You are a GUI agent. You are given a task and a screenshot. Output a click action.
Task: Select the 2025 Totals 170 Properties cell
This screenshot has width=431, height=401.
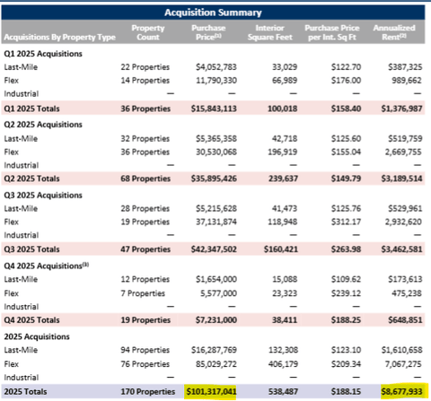148,391
